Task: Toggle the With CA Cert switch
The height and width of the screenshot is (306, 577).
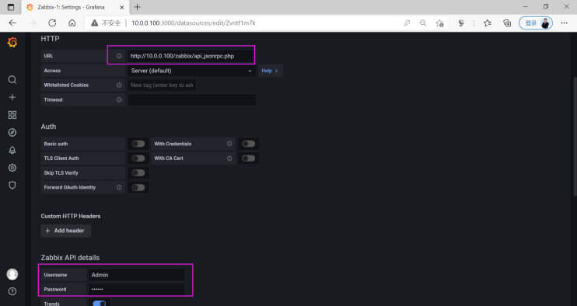Action: click(248, 158)
